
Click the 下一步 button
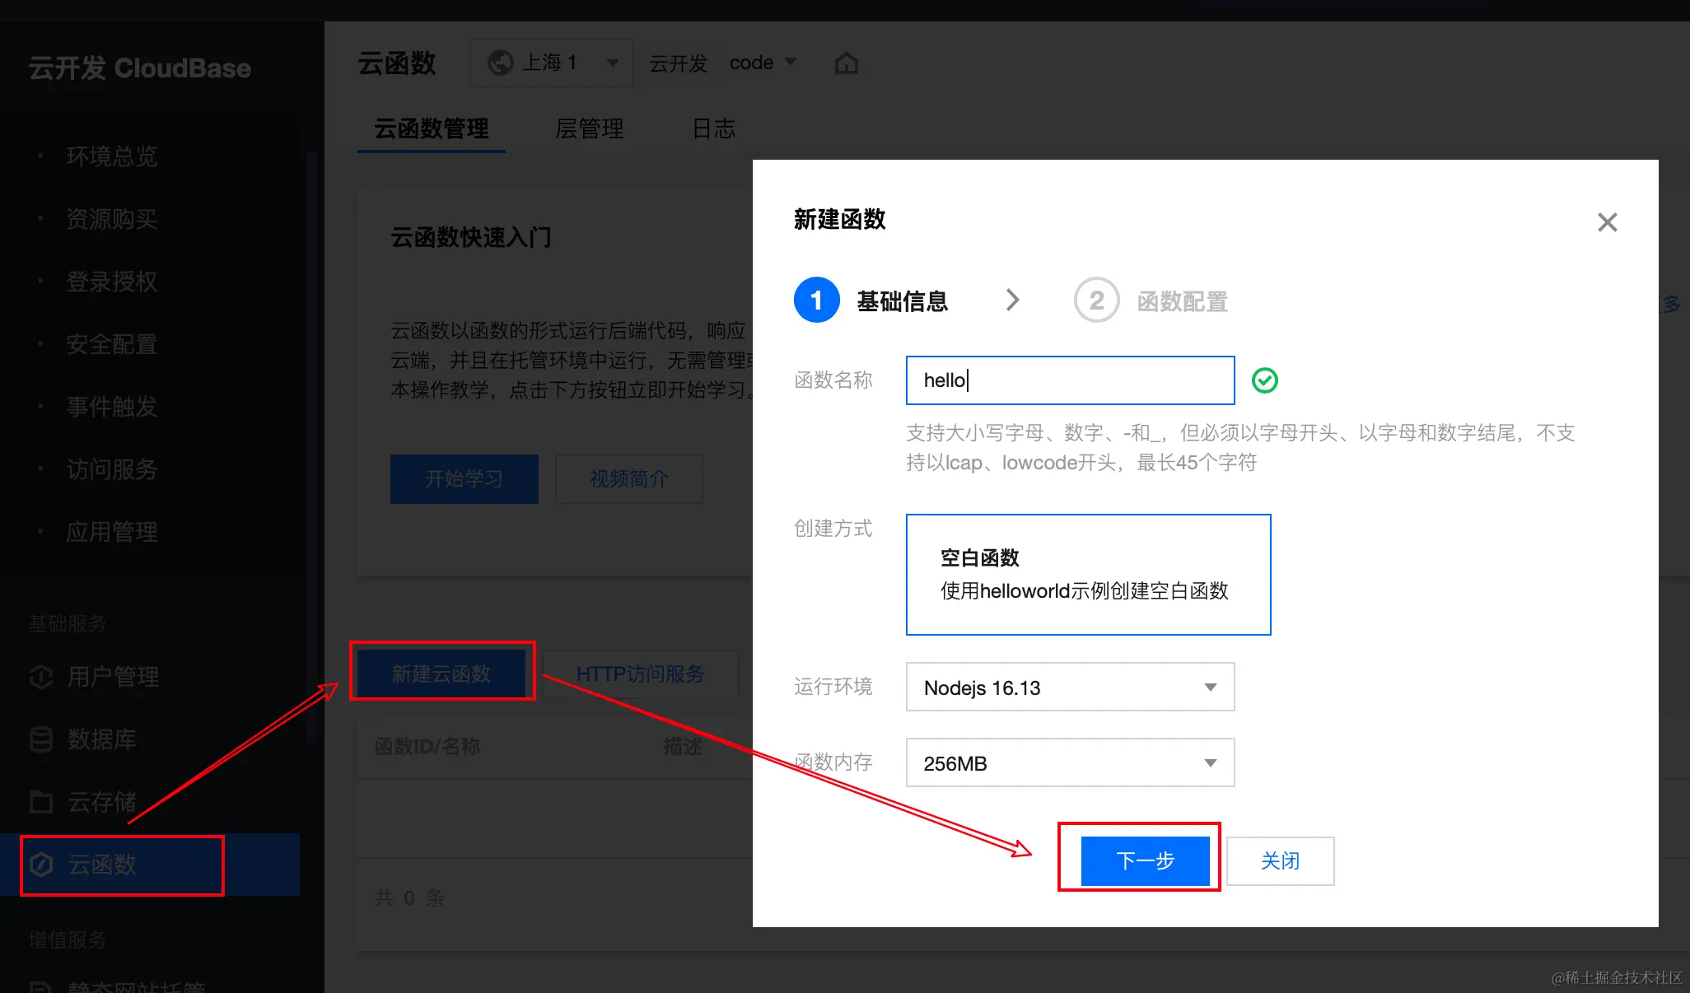pos(1145,861)
